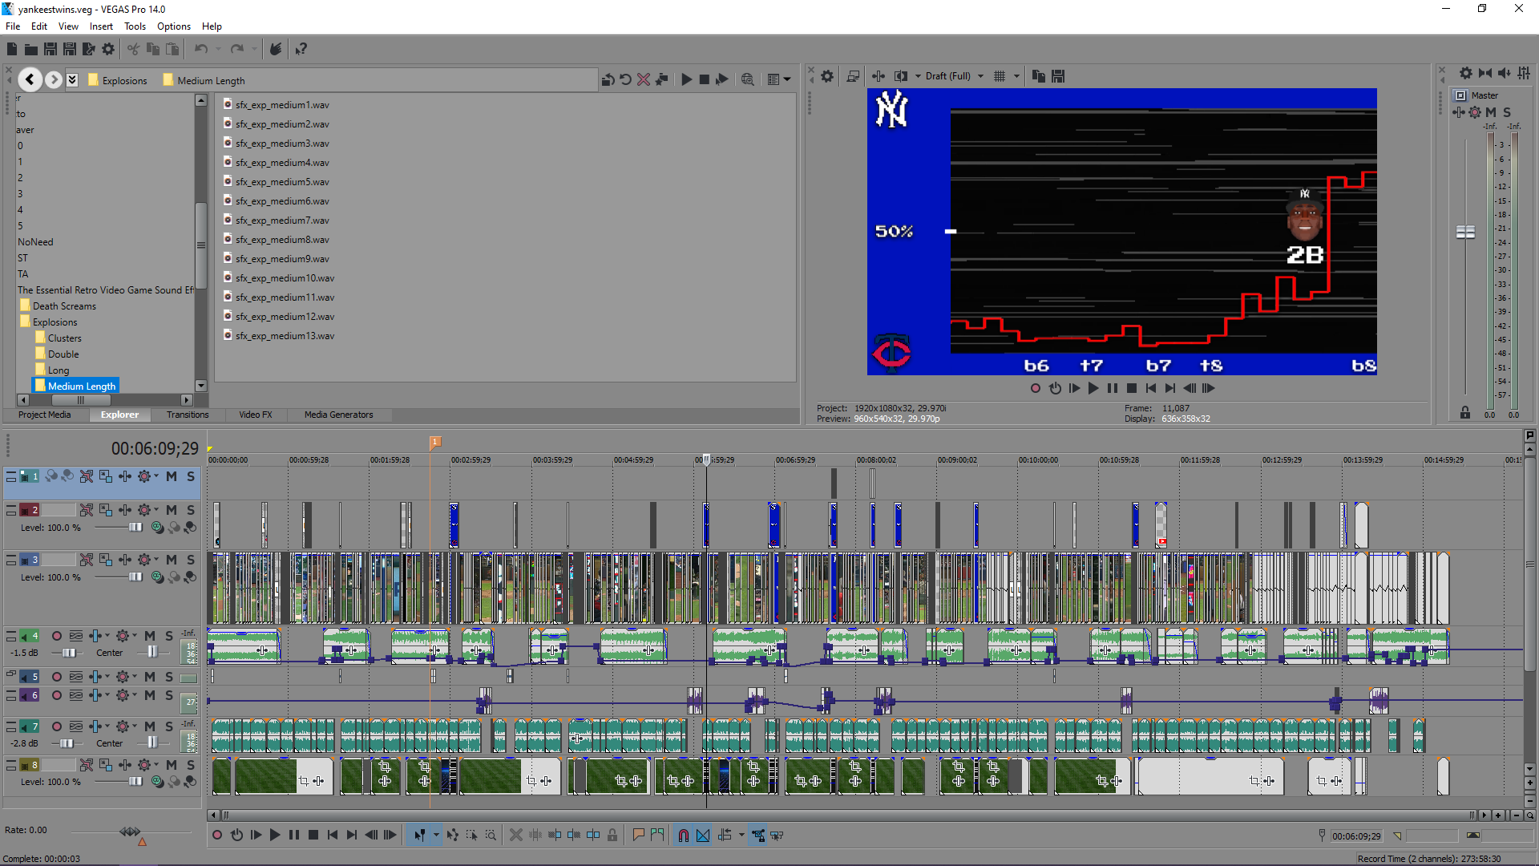Click the orange timeline marker 1
The image size is (1539, 866).
point(435,442)
